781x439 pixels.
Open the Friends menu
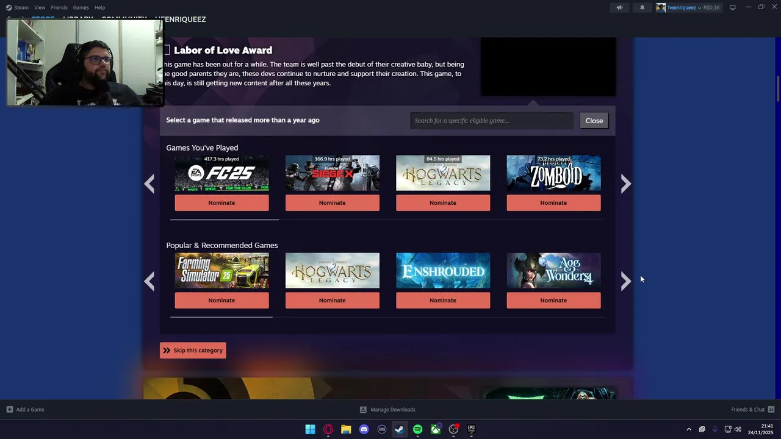coord(59,7)
